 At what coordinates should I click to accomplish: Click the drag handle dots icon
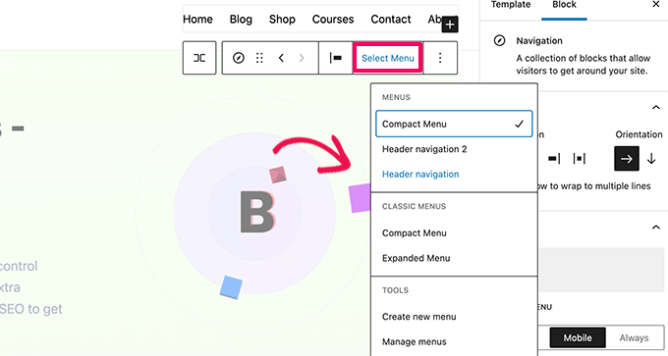click(x=259, y=58)
